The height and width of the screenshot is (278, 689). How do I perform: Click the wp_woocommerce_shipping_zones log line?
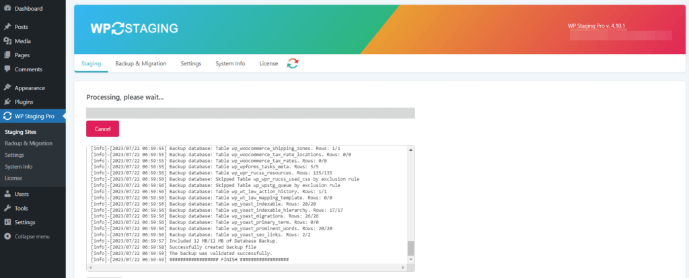coord(215,149)
